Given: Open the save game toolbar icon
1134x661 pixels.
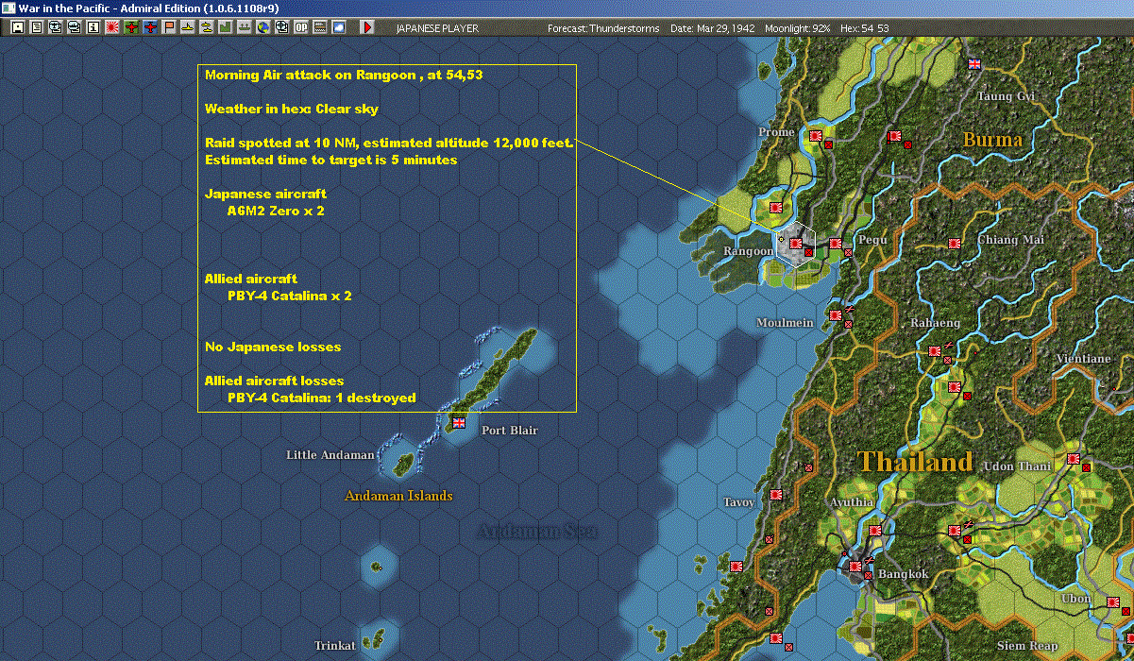Looking at the screenshot, I should click(18, 27).
